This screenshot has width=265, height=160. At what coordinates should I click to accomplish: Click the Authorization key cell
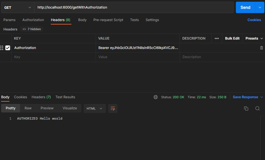click(x=54, y=48)
